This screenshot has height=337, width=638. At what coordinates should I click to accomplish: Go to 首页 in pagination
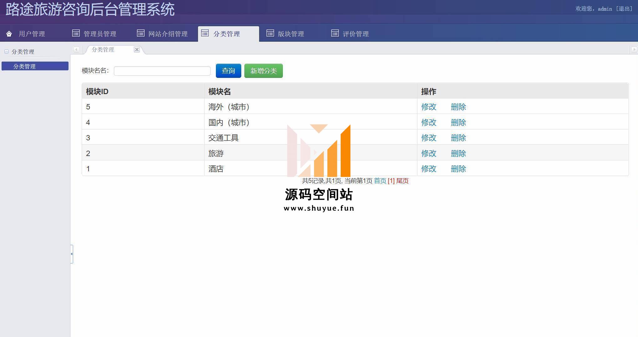coord(380,181)
